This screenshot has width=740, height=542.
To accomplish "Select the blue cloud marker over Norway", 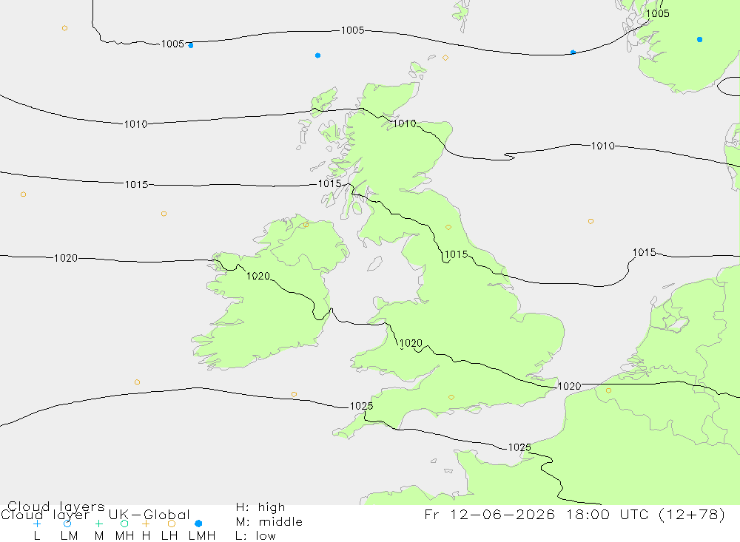I will 699,40.
